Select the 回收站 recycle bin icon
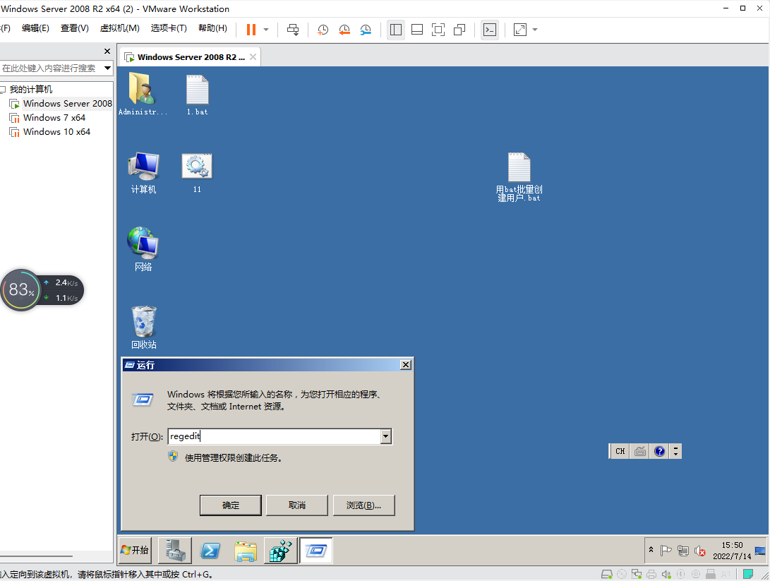The width and height of the screenshot is (770, 581). tap(143, 328)
